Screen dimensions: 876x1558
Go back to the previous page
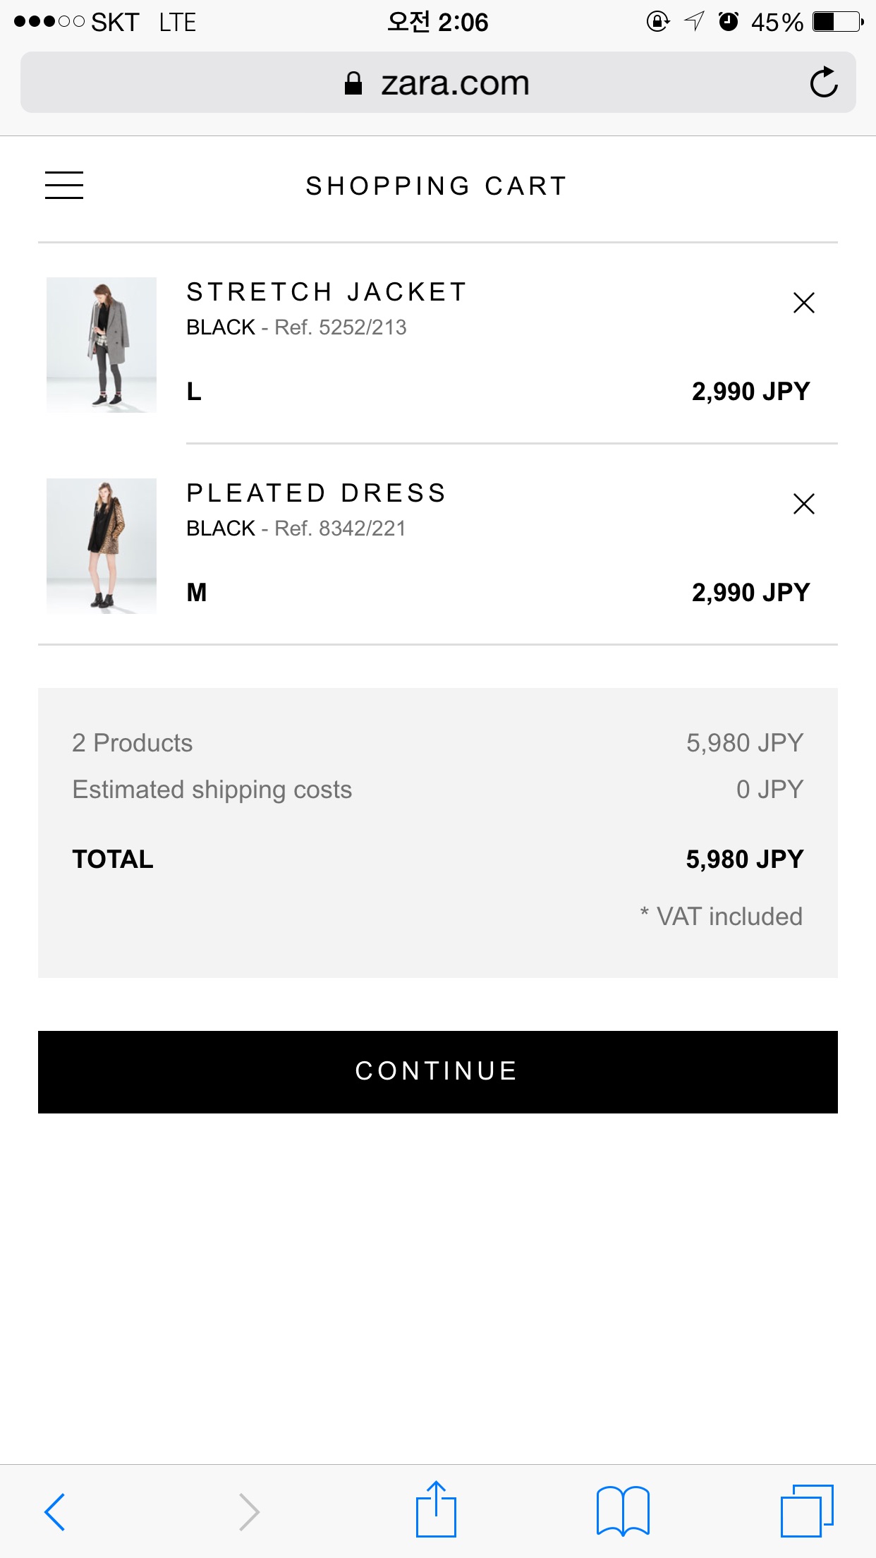pos(55,1511)
